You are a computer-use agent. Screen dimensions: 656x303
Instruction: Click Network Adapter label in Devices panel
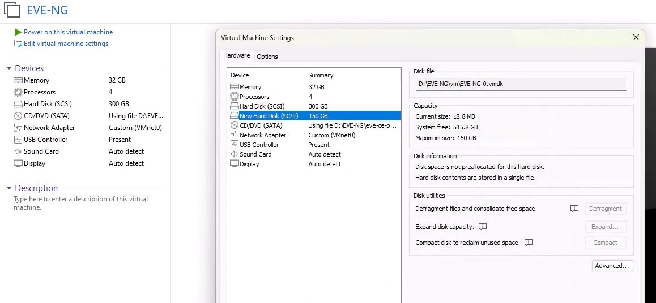coord(49,128)
